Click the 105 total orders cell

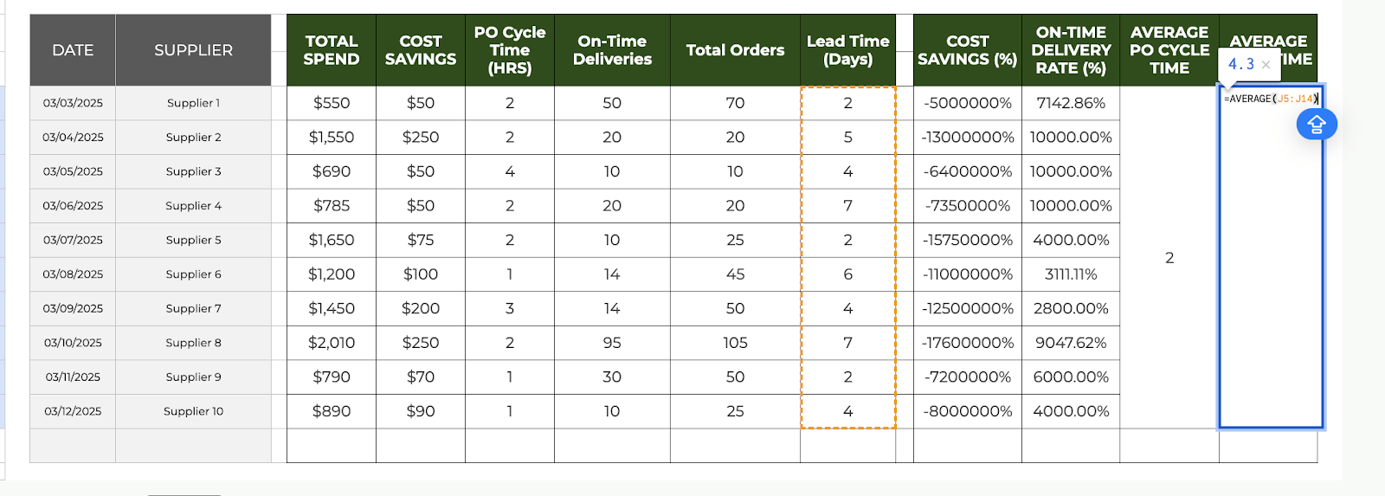(x=735, y=343)
